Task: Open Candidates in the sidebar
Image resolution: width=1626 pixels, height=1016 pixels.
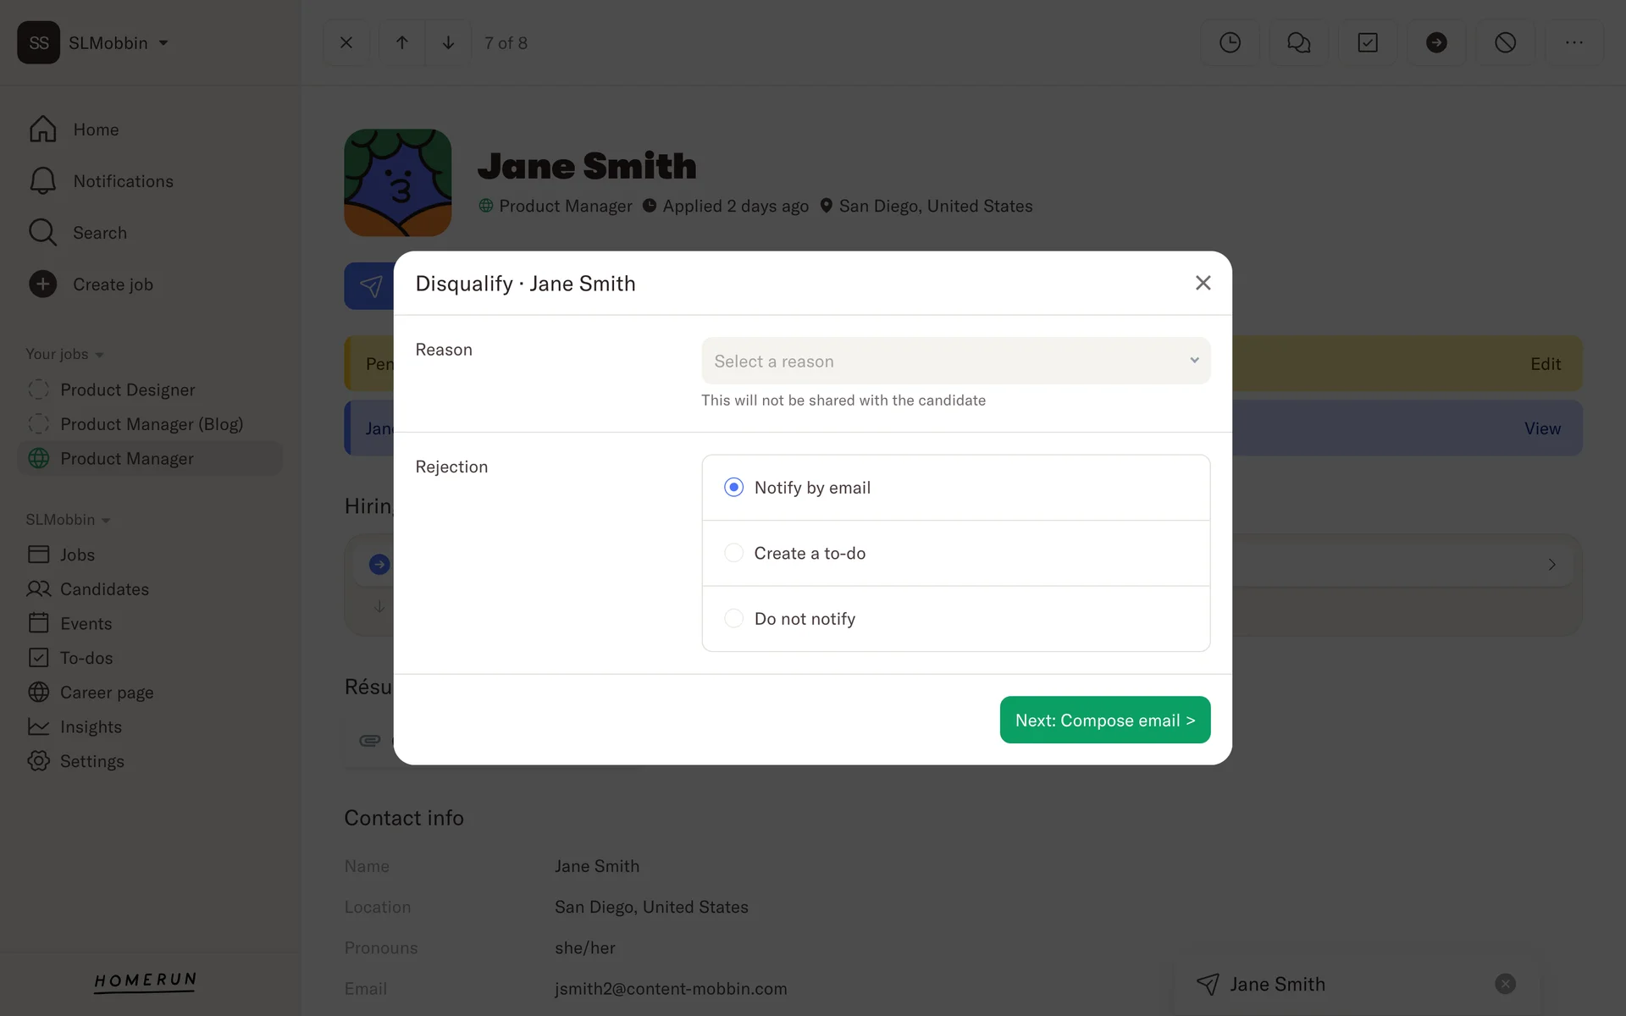Action: [103, 589]
